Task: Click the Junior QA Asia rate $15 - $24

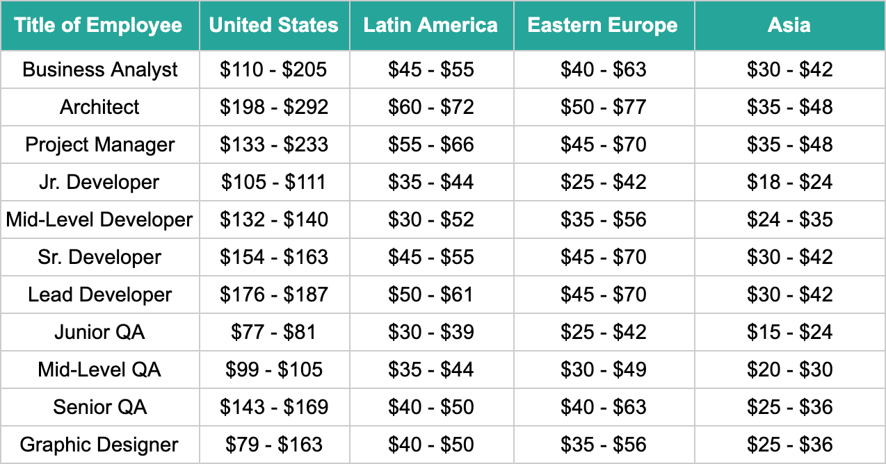Action: (789, 332)
